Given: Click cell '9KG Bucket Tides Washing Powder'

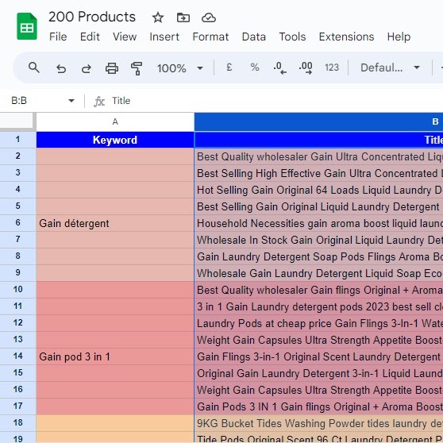Looking at the screenshot, I should [x=318, y=423].
